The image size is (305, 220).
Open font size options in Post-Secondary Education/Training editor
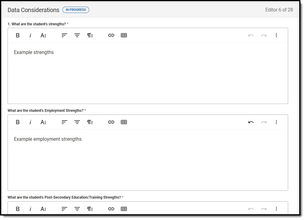coord(43,209)
